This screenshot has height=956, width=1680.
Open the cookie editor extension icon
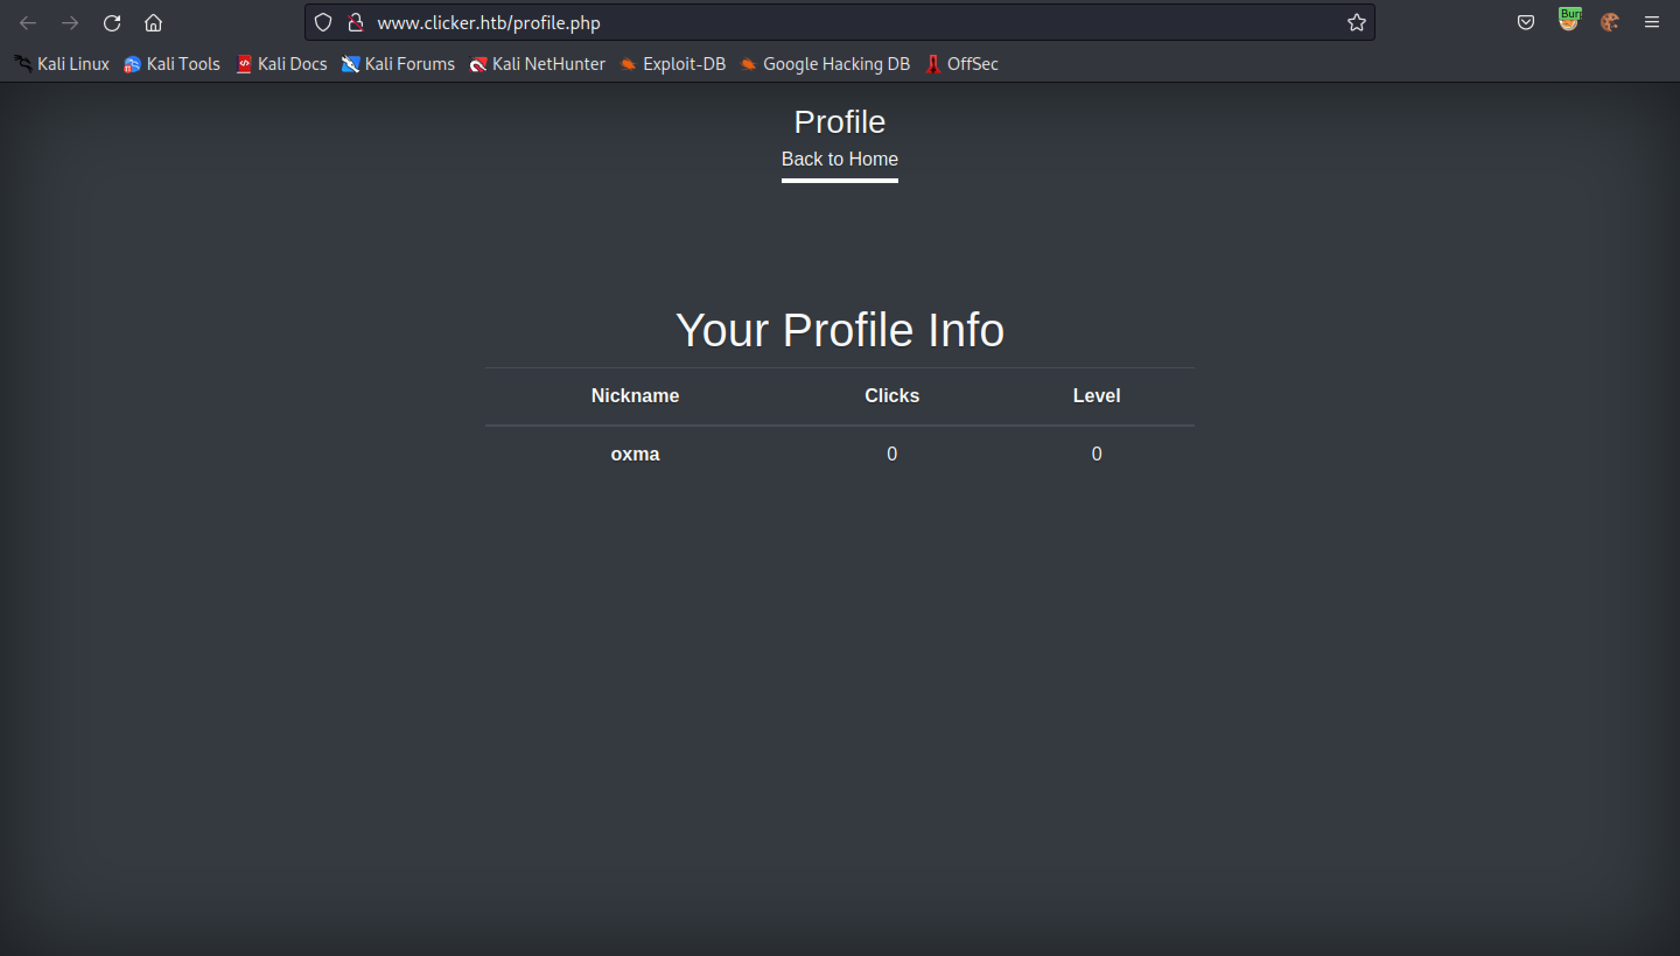pyautogui.click(x=1609, y=22)
